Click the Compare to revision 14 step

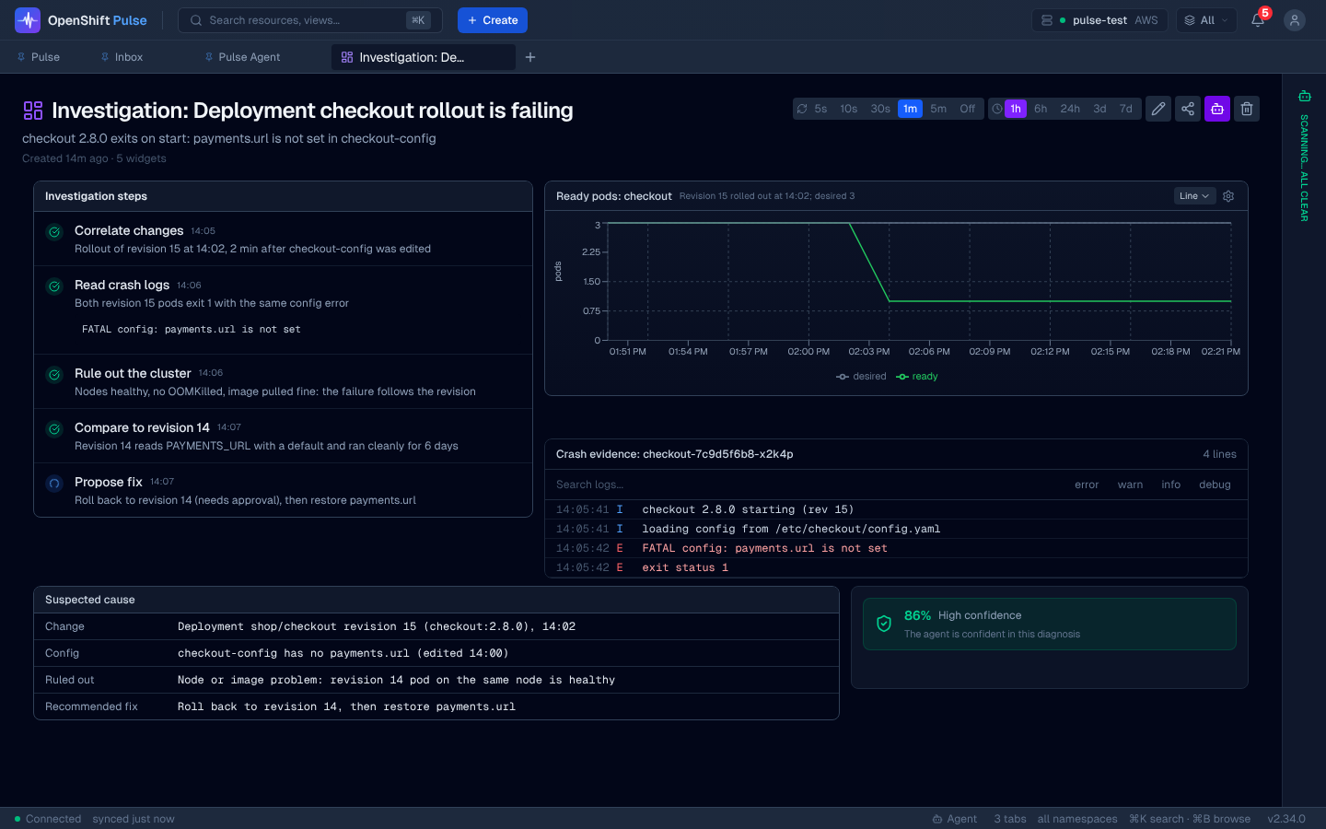[284, 436]
